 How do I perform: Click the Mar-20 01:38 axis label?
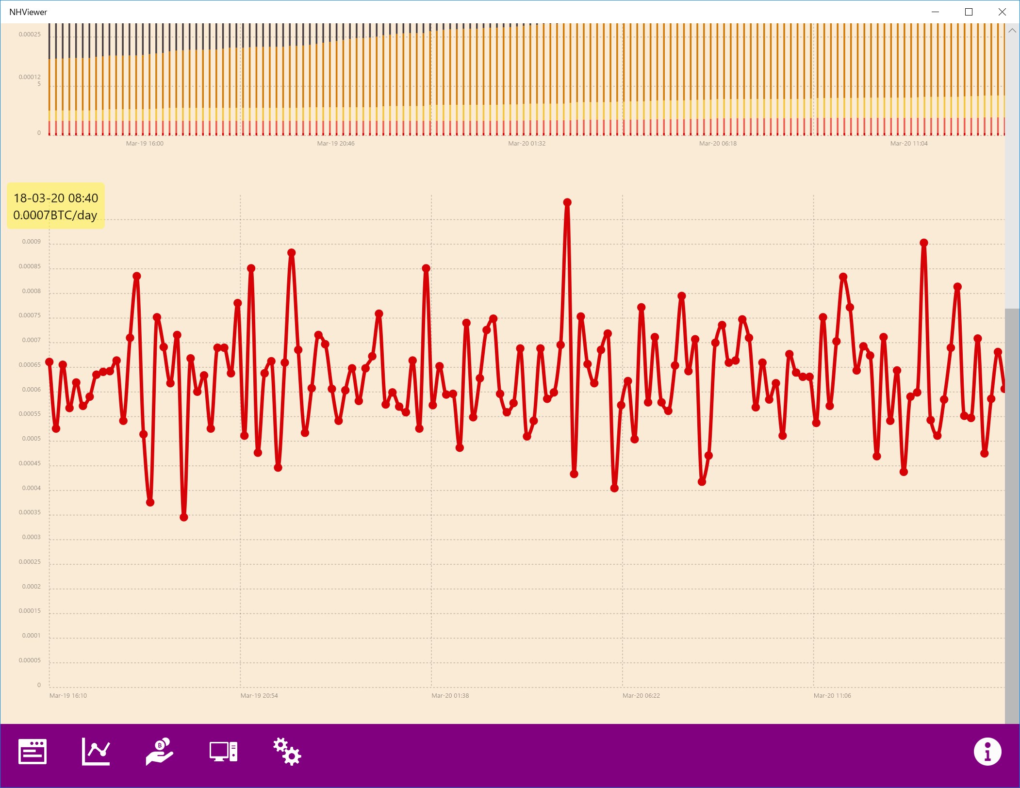pos(450,695)
